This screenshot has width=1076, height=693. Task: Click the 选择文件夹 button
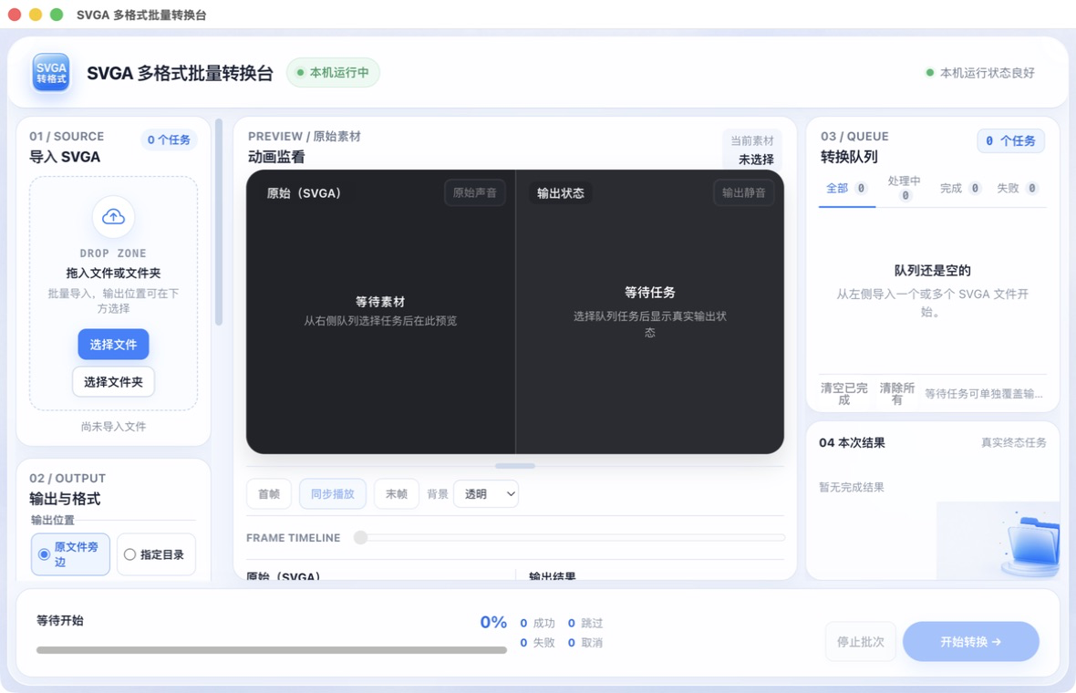pyautogui.click(x=113, y=381)
